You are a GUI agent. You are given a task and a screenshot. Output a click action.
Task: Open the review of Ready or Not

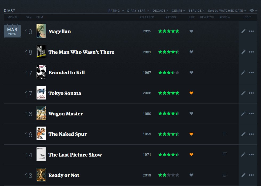(x=225, y=175)
